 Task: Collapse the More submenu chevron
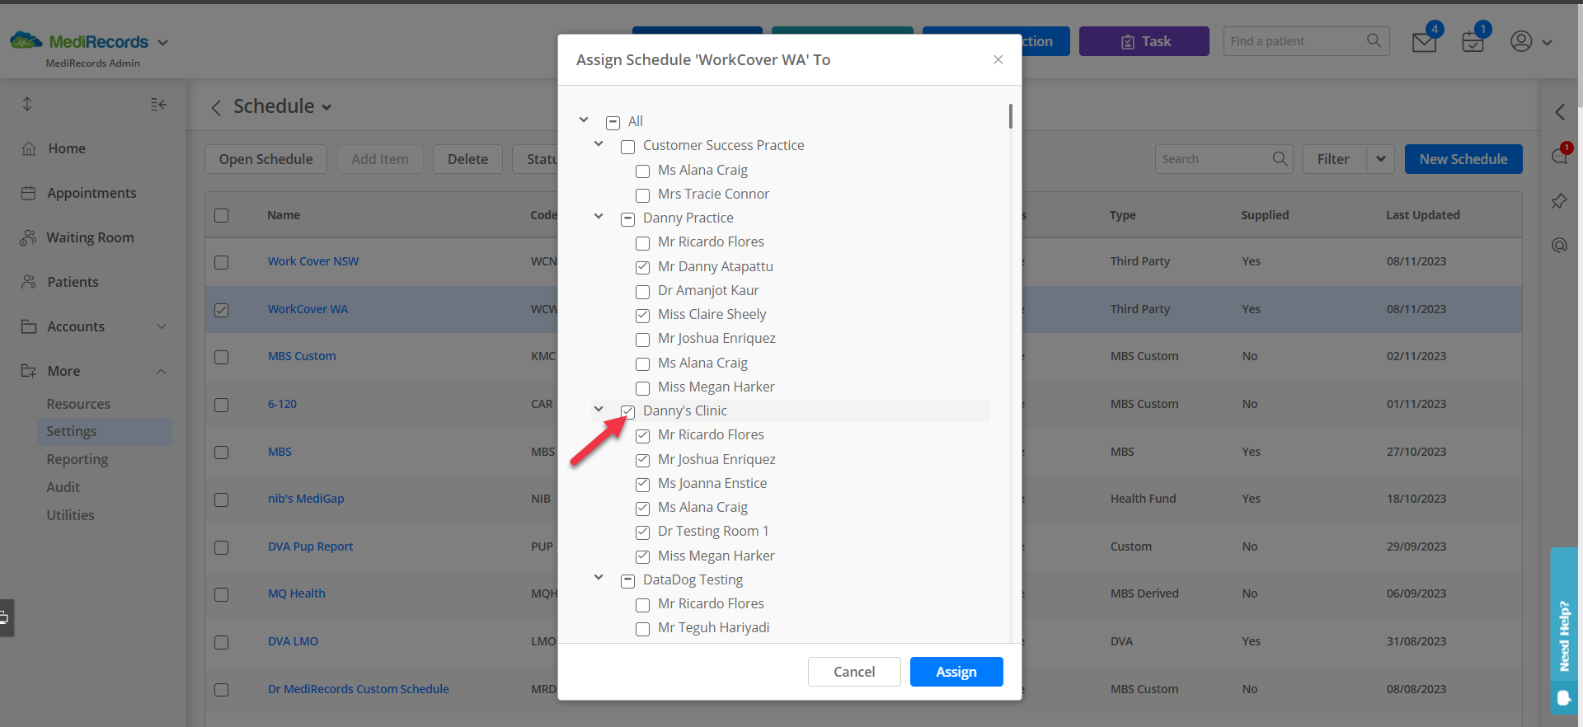(x=162, y=371)
